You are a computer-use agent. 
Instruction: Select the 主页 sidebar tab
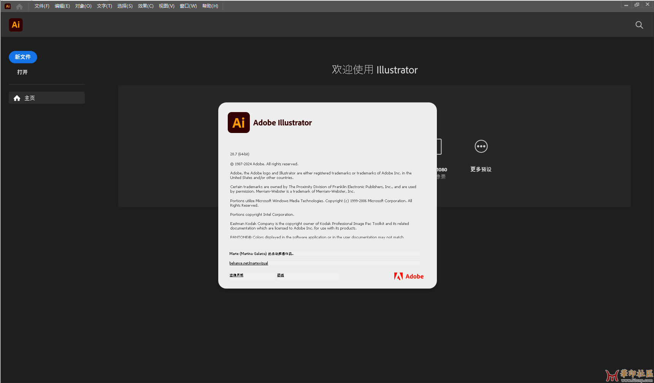(x=47, y=98)
